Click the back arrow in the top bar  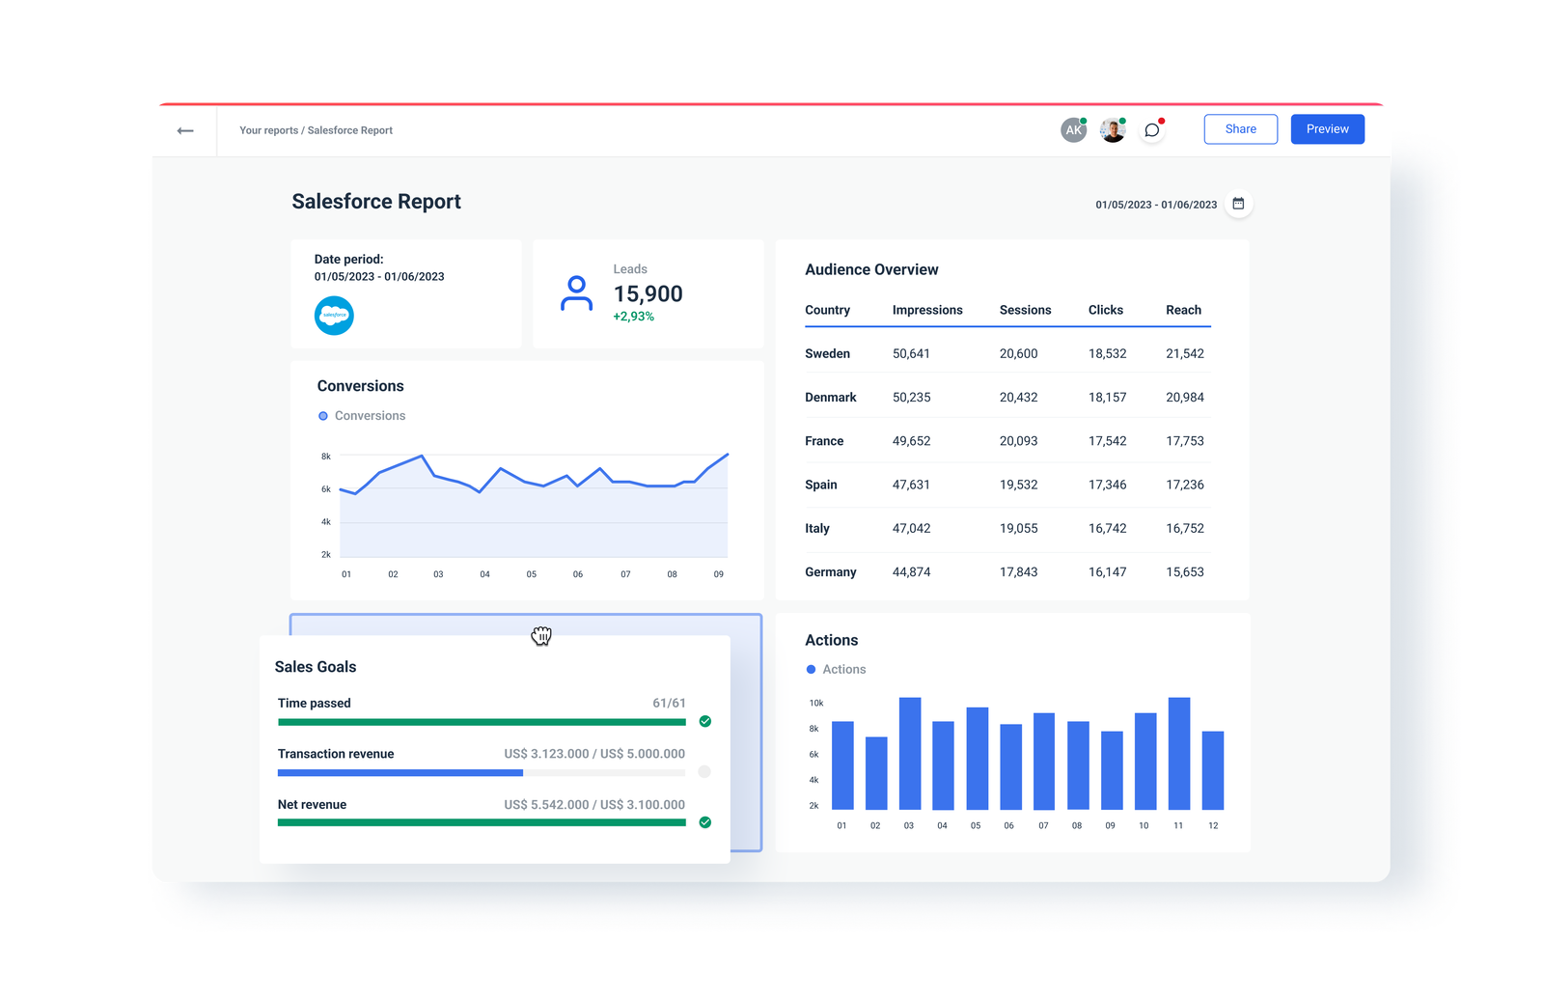point(184,129)
